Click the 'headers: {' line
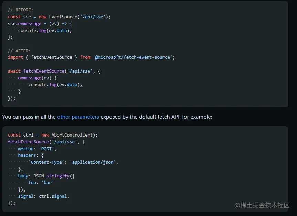The image size is (297, 216). pos(31,155)
